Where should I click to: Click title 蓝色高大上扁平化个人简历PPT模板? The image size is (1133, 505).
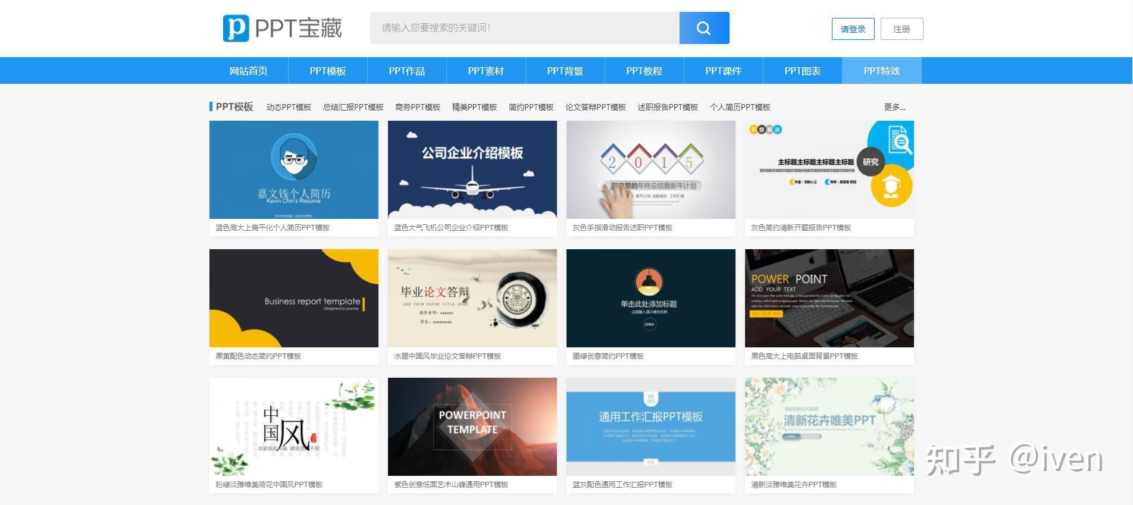tap(273, 228)
